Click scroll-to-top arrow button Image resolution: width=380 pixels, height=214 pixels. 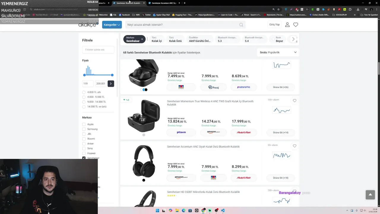point(370,195)
